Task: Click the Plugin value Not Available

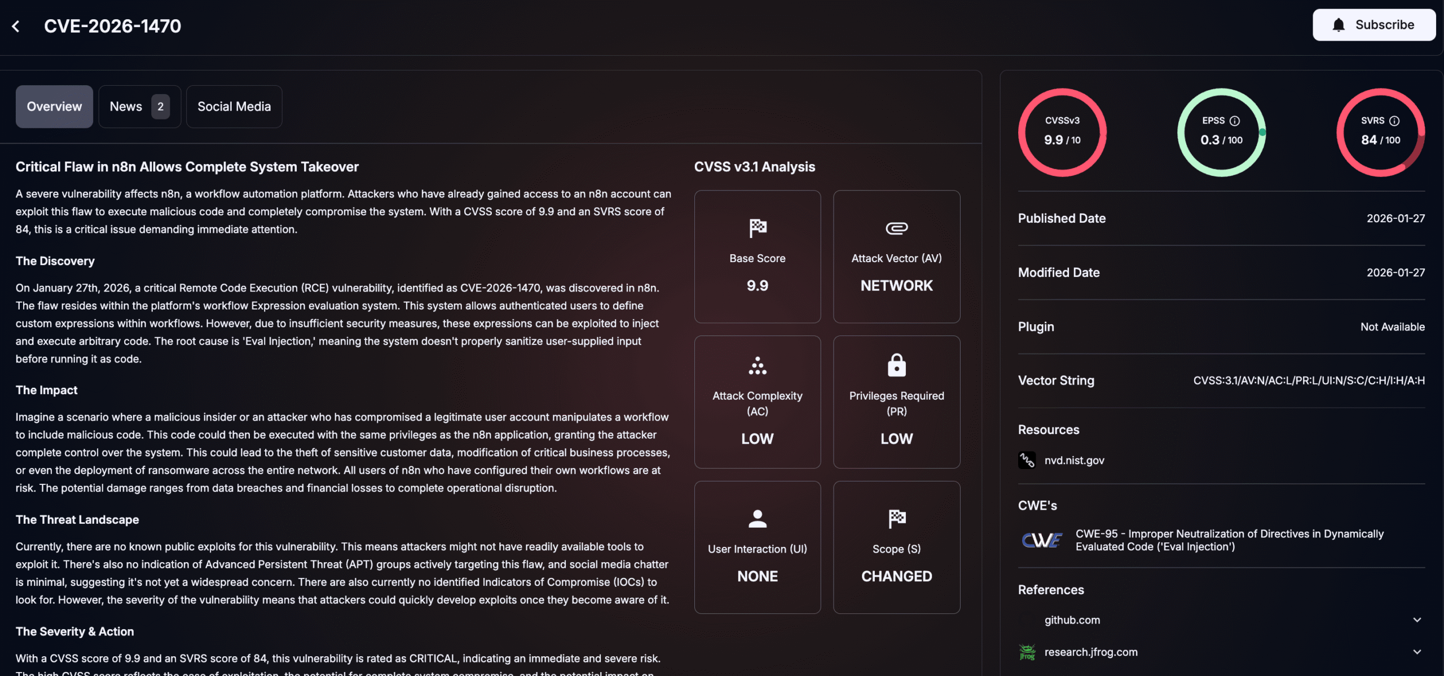Action: pos(1393,326)
